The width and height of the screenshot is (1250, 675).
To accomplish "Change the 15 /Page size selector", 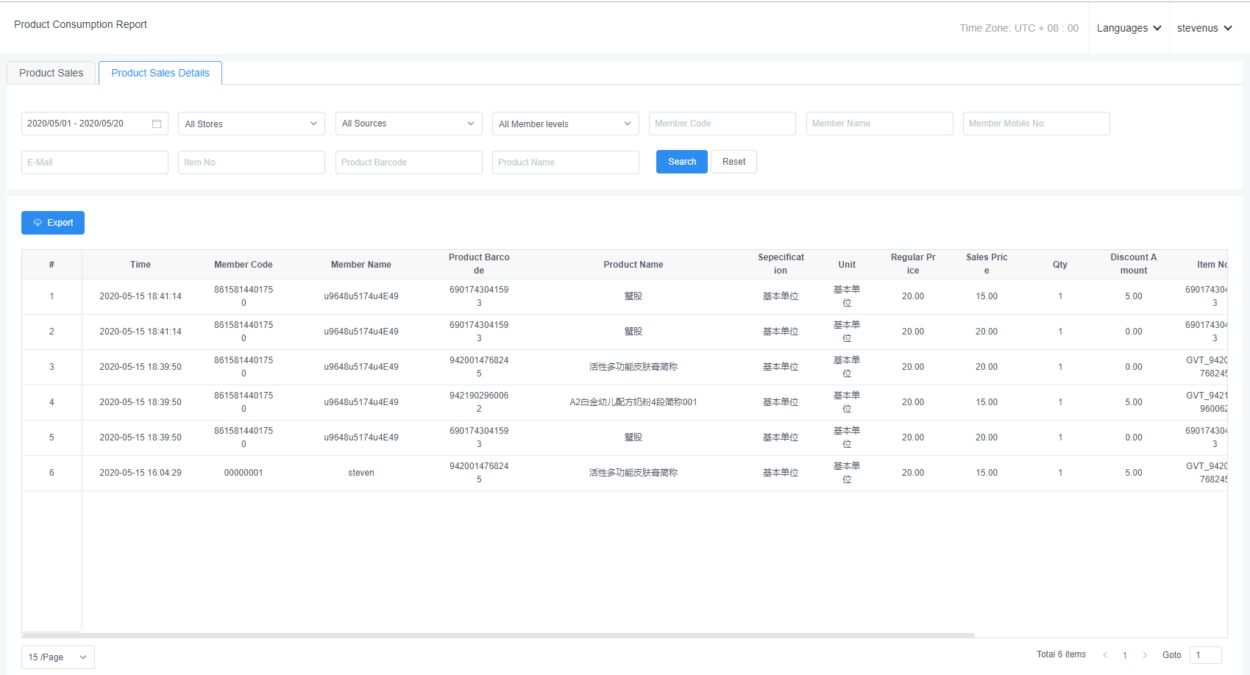I will 57,657.
